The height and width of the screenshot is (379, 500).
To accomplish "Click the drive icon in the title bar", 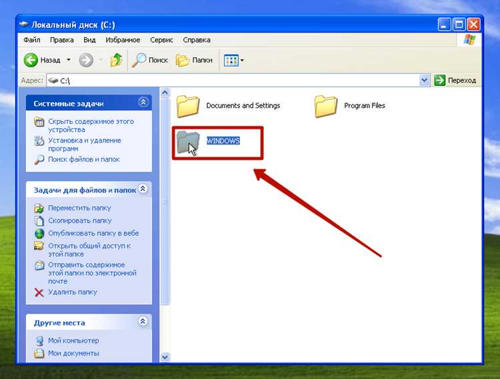I will coord(24,24).
